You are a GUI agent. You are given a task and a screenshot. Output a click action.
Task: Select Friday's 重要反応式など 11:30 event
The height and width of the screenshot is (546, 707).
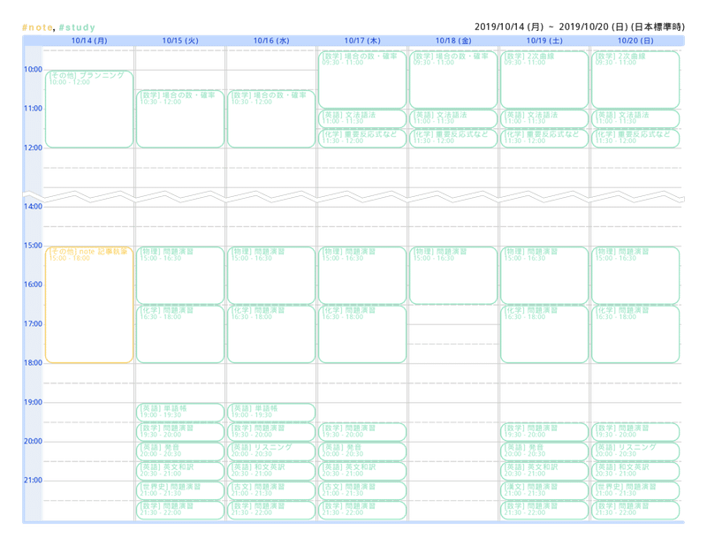coord(453,139)
